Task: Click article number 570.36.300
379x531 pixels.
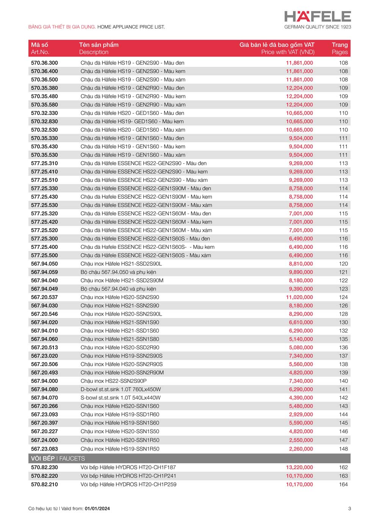Action: pyautogui.click(x=44, y=63)
